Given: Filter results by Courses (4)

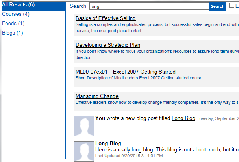Looking at the screenshot, I should (16, 14).
